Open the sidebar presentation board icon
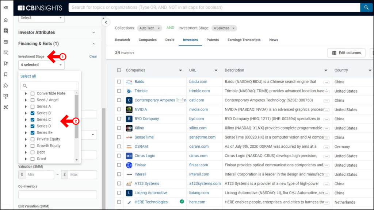 click(x=6, y=96)
